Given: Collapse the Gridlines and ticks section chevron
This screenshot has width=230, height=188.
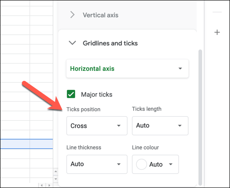Looking at the screenshot, I should 72,43.
